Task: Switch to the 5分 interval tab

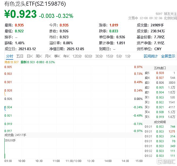Action: point(119,56)
